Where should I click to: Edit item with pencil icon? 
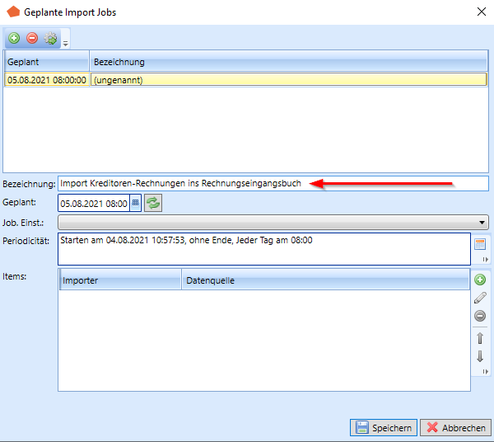tap(480, 298)
